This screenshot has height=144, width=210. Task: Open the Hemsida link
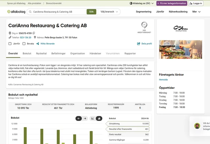(163, 80)
